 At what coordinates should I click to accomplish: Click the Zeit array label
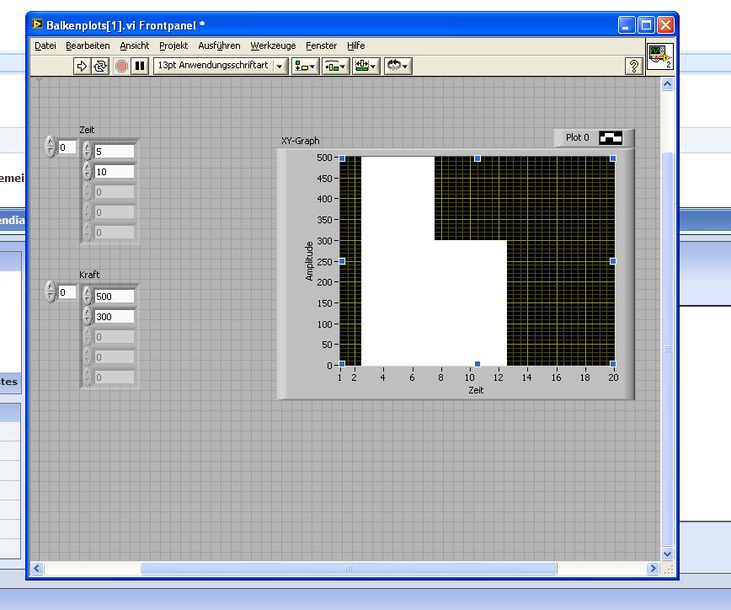[x=87, y=130]
